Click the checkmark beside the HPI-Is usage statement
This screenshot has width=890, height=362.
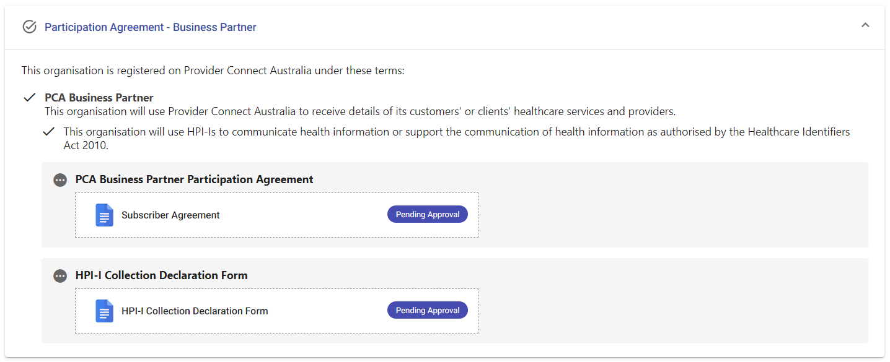pos(48,132)
